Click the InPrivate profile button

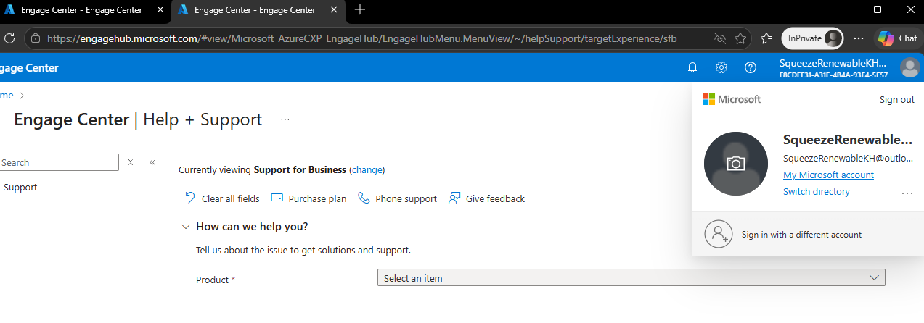pyautogui.click(x=812, y=38)
